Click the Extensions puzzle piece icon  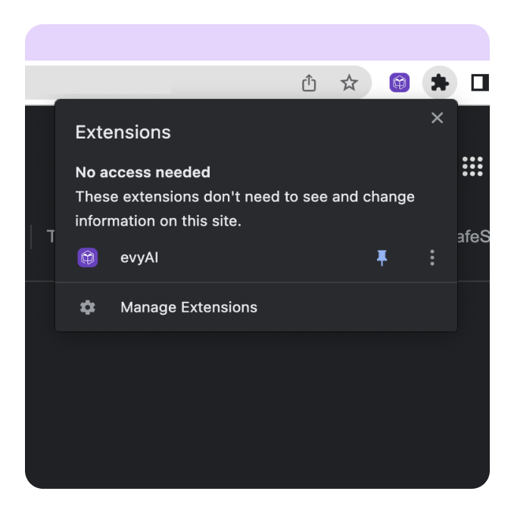click(x=440, y=82)
